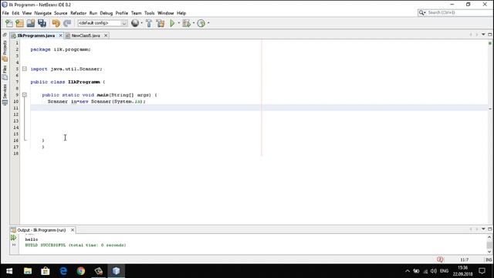Click the notifications icon in status bar
The image size is (494, 278).
[x=440, y=259]
